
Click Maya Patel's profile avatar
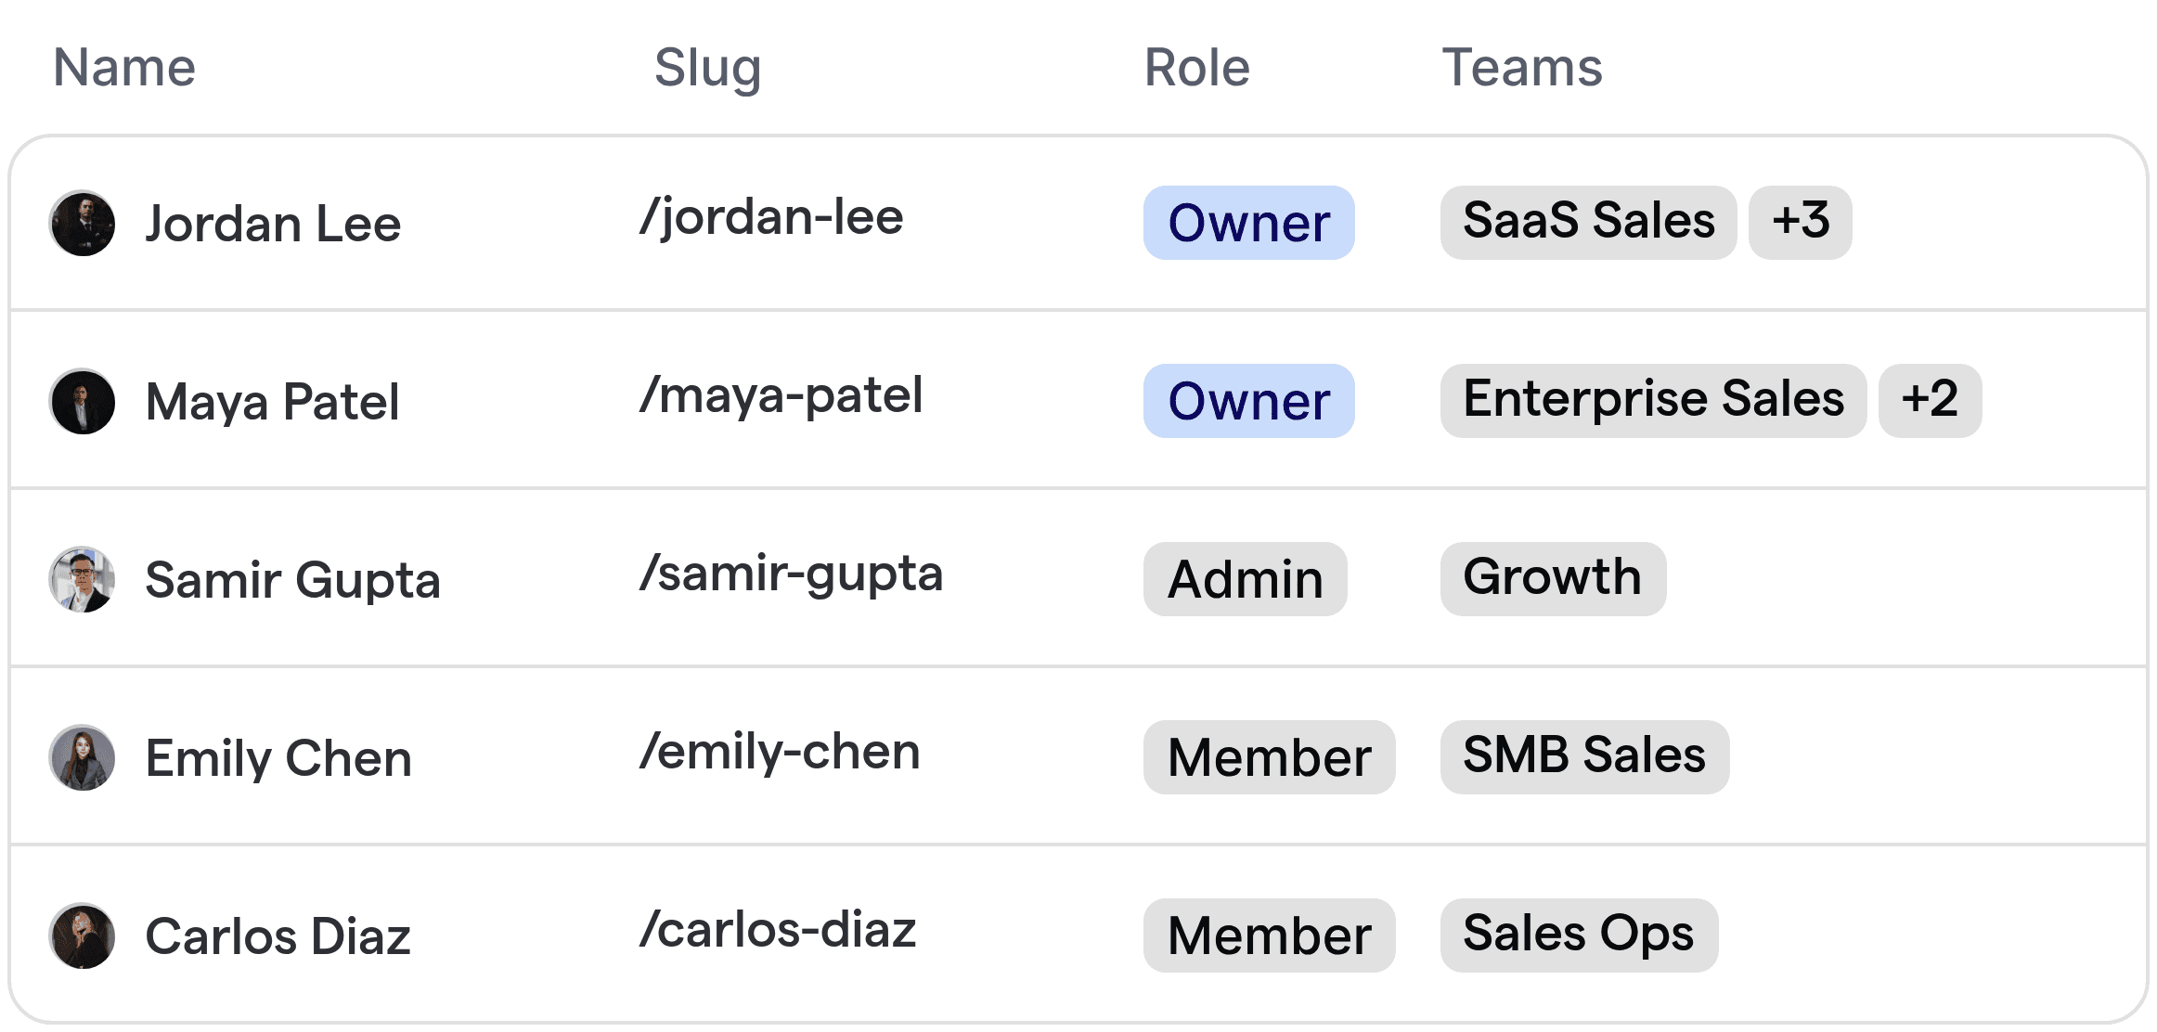(84, 401)
